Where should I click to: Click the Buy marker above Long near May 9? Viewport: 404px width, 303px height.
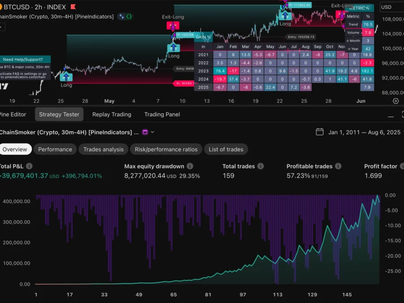coord(173,48)
